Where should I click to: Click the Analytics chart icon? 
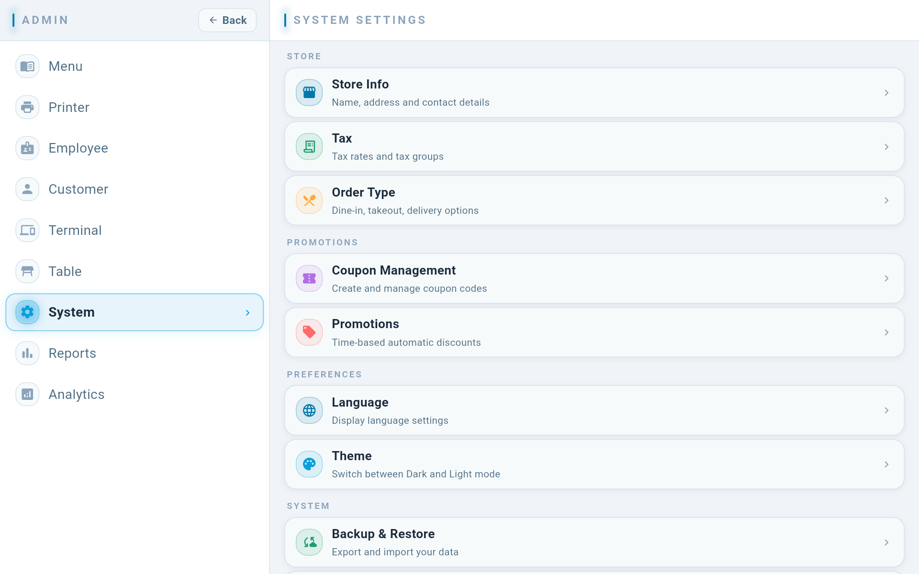click(x=27, y=395)
